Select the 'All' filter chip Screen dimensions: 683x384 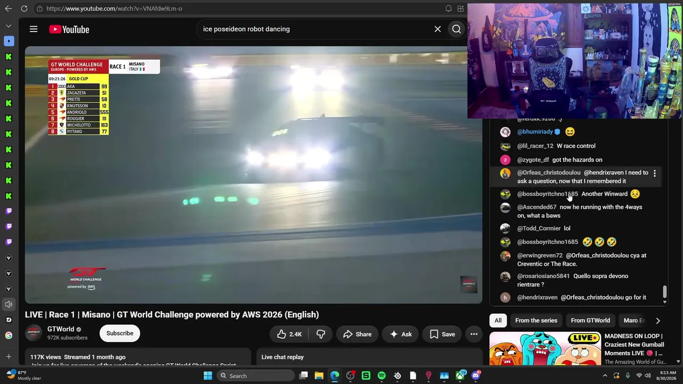(498, 321)
